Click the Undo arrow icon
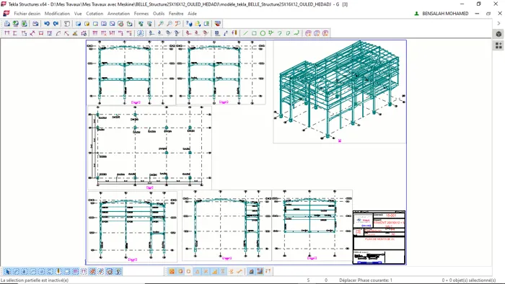The height and width of the screenshot is (284, 505). coord(47,24)
